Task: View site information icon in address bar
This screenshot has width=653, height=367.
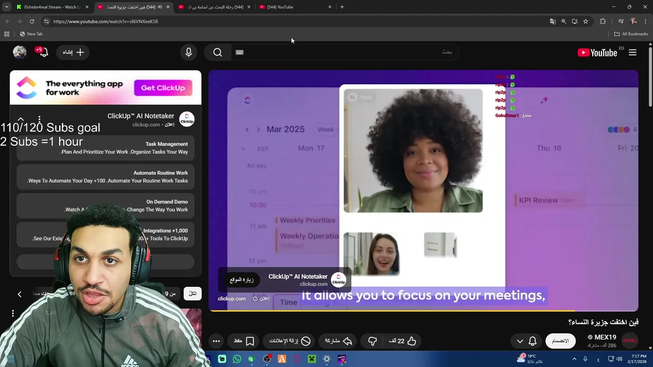Action: [46, 21]
